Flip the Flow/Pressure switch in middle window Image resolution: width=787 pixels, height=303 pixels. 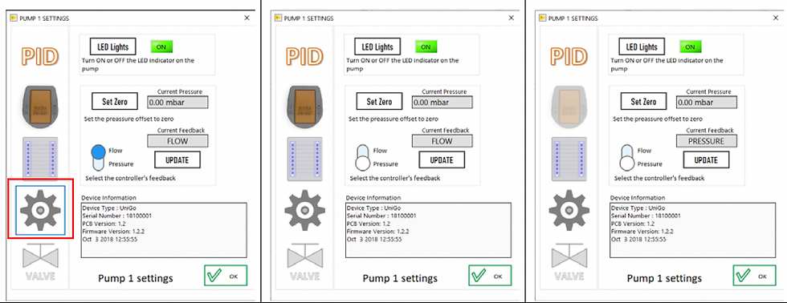click(x=363, y=157)
